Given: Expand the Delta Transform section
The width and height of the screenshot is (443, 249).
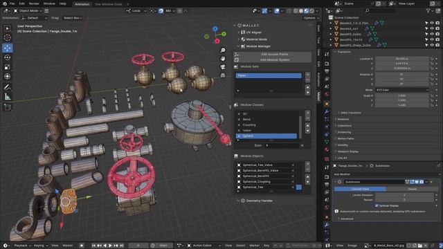Looking at the screenshot, I should tap(350, 113).
